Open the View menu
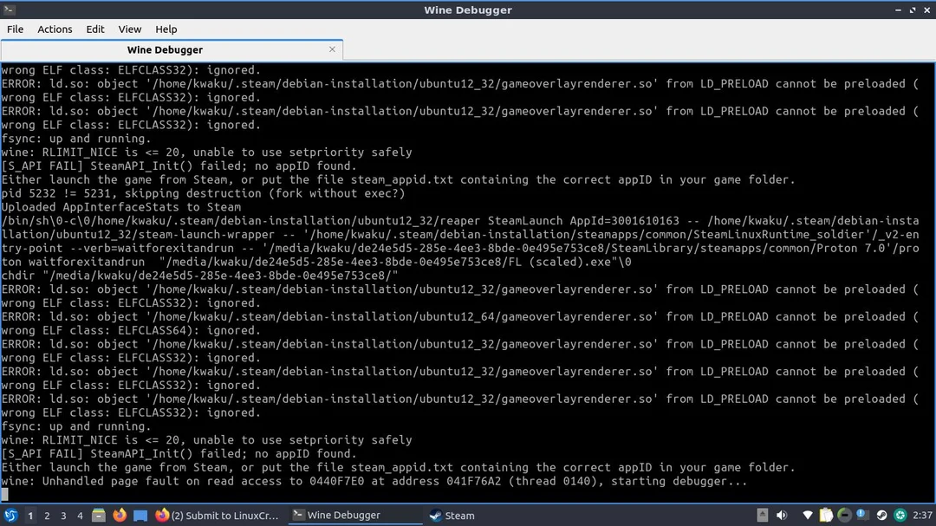Screen dimensions: 936x526 (130, 29)
